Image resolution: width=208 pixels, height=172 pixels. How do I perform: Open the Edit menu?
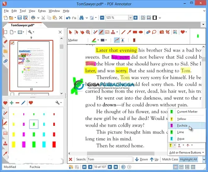pos(14,11)
